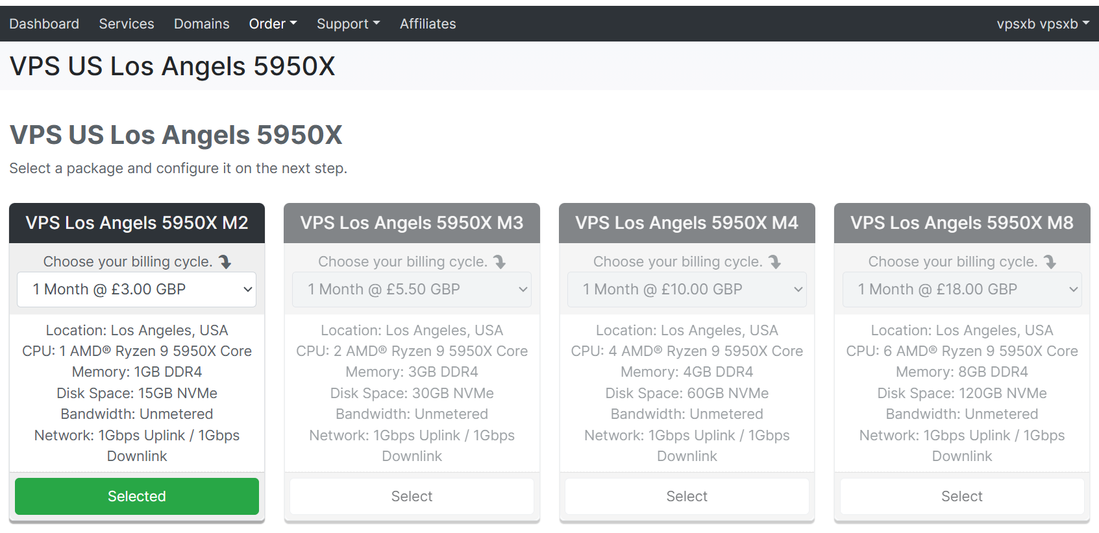Click the VPS Los Angels 5950X M8 card header

962,223
